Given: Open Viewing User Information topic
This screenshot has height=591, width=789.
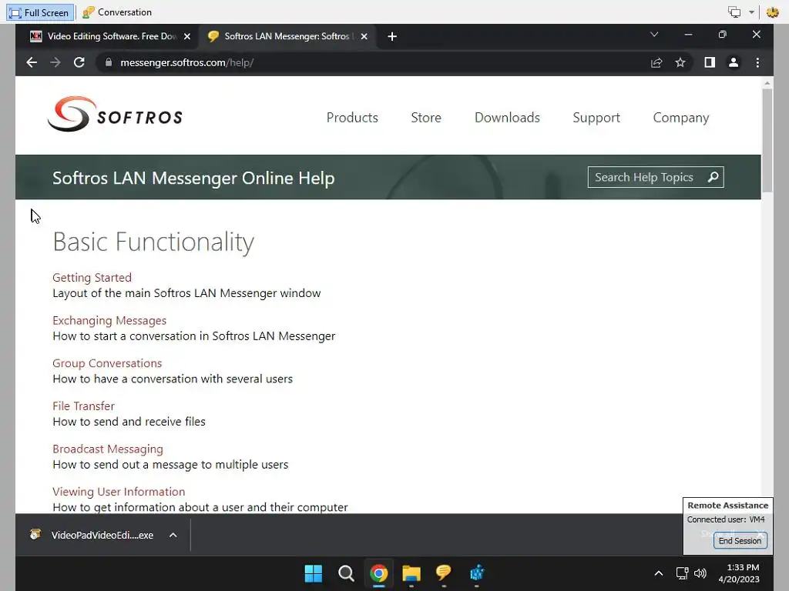Looking at the screenshot, I should 119,492.
